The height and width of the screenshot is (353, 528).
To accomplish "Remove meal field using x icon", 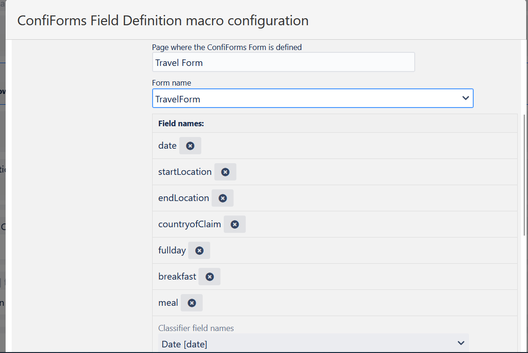I will (191, 303).
